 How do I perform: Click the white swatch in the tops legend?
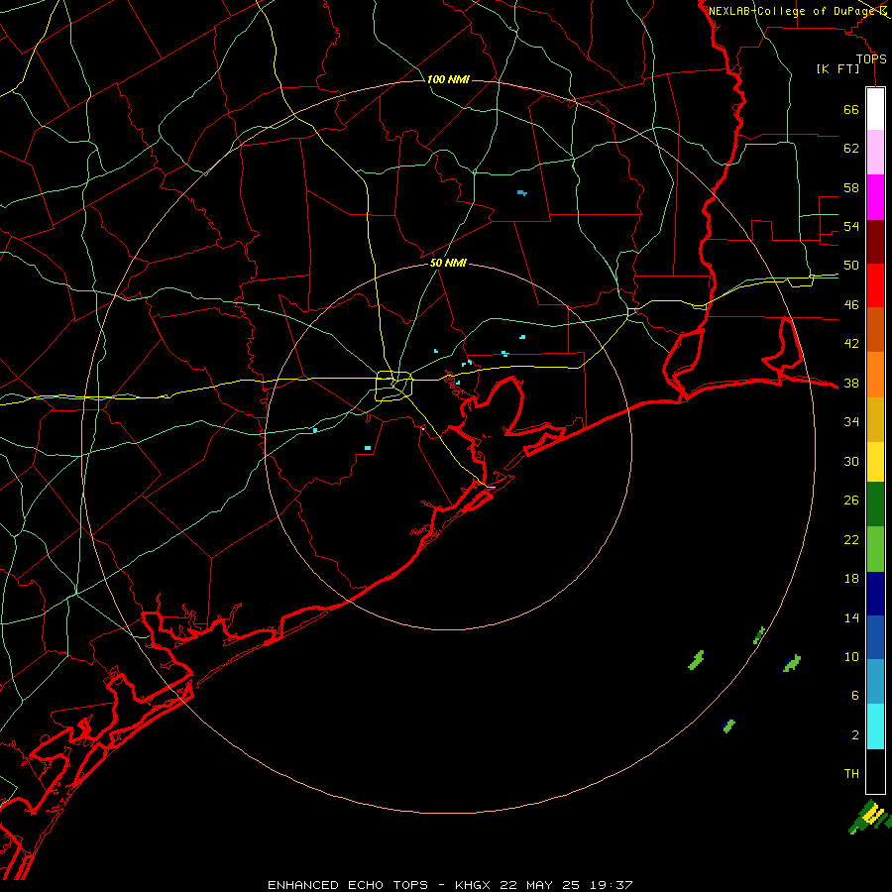875,109
